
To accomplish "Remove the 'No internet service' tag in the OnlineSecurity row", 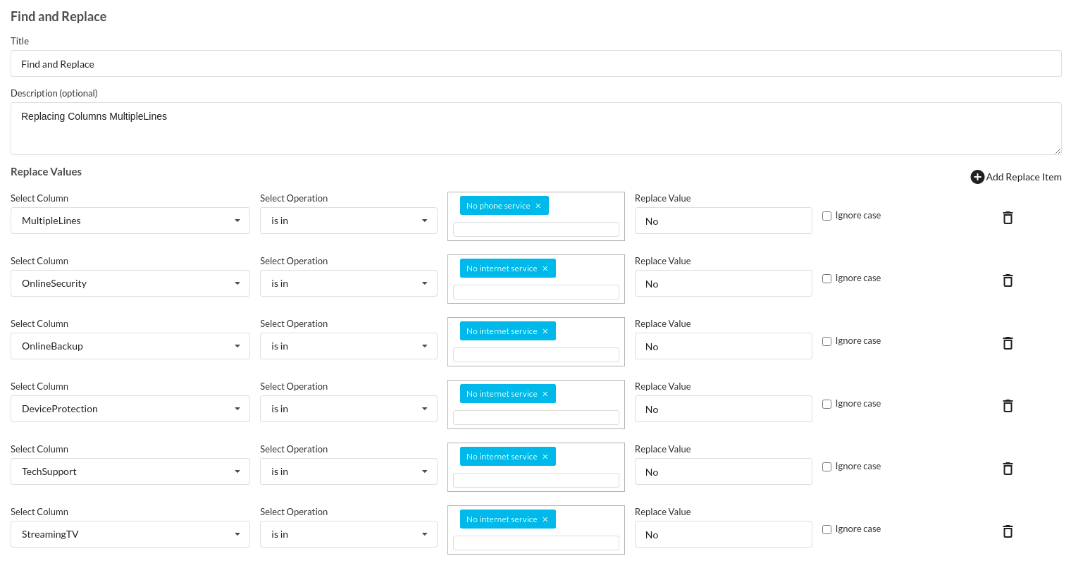I will (545, 268).
